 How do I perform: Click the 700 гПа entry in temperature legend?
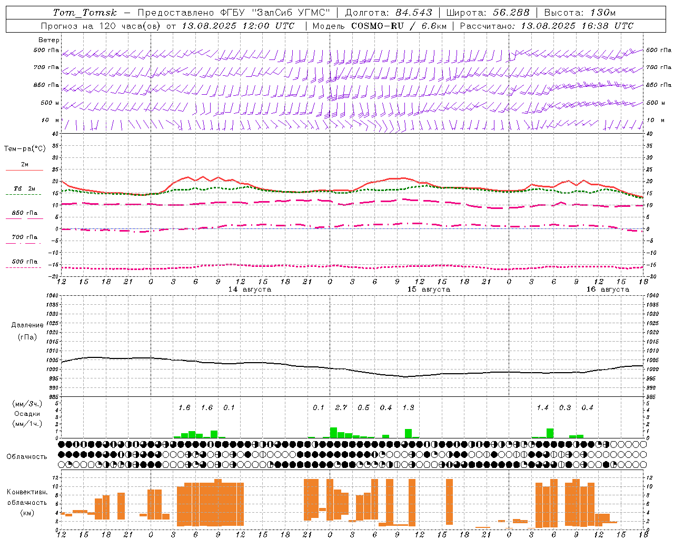point(25,237)
